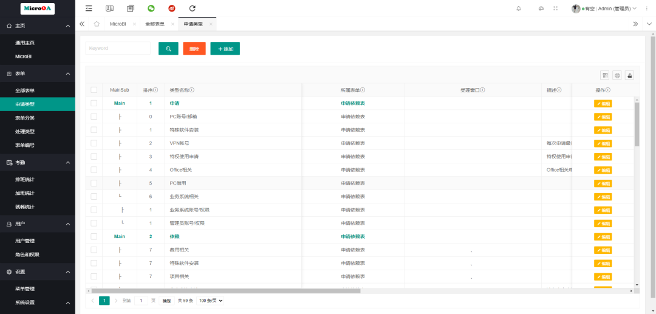Click the orange 删除 button

pyautogui.click(x=194, y=49)
